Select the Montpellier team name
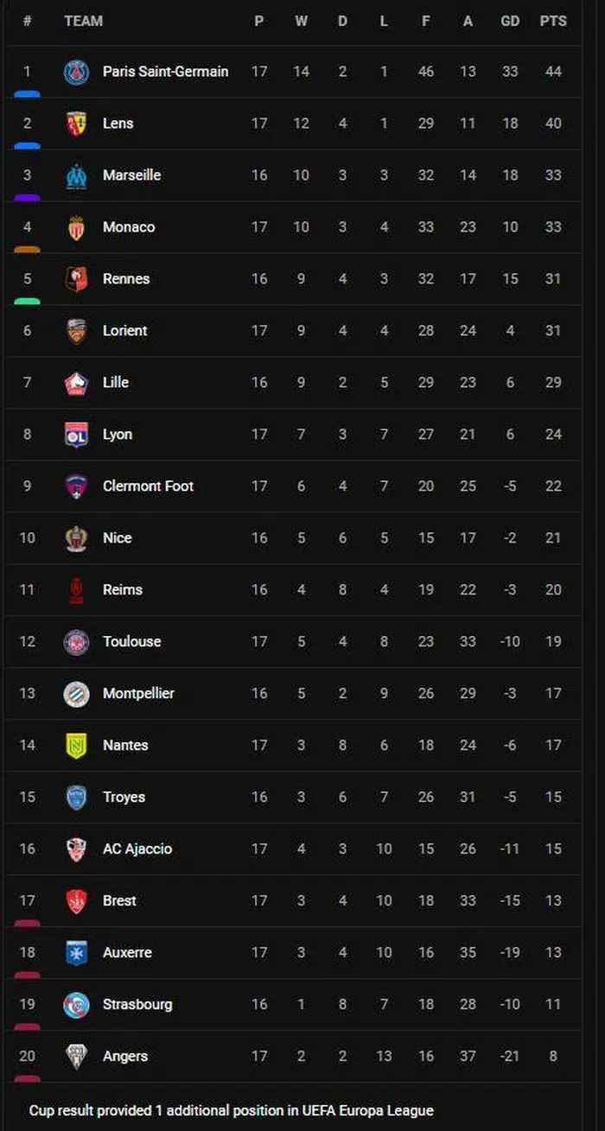Image resolution: width=605 pixels, height=1131 pixels. coord(138,694)
